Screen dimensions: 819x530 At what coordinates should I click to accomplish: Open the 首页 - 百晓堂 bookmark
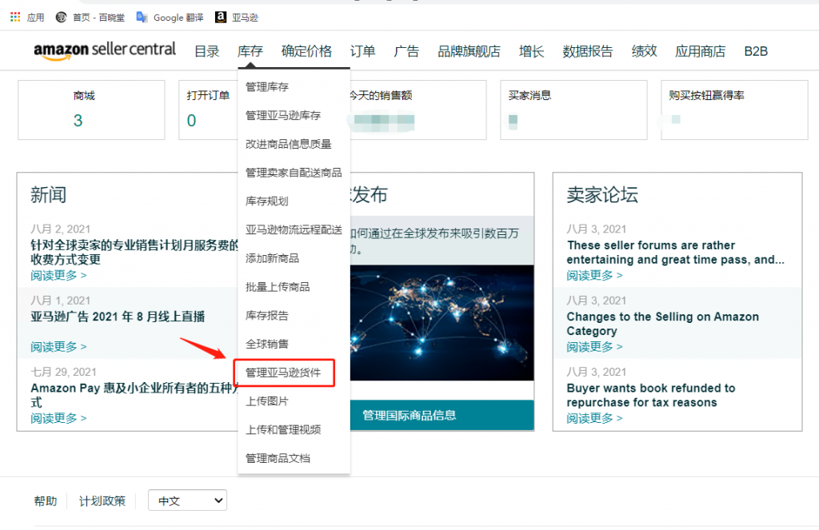tap(90, 18)
